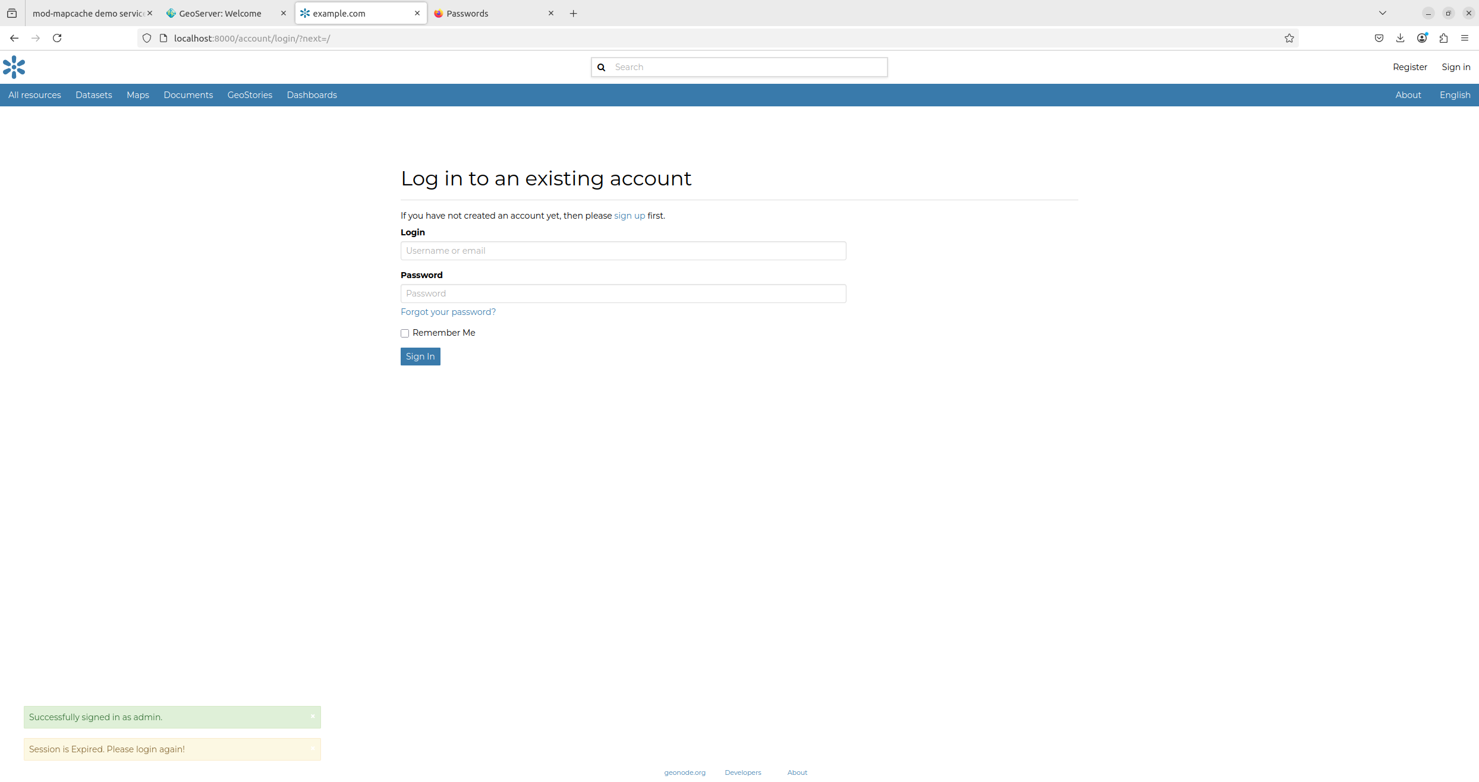The image size is (1479, 782).
Task: Dismiss the 'Successfully signed in' notification
Action: click(313, 716)
